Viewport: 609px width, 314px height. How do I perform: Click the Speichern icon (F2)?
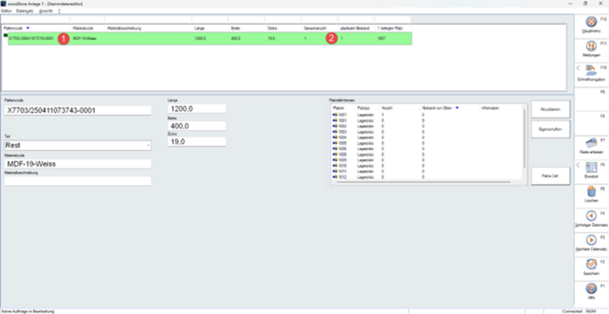(x=591, y=264)
